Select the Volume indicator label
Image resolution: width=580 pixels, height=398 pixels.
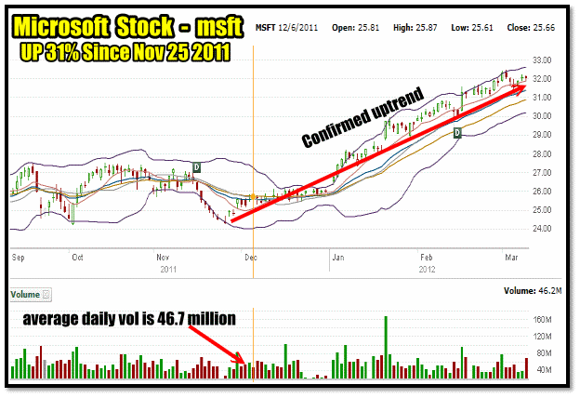25,295
